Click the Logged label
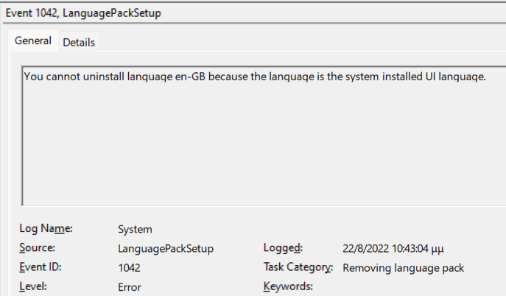Image resolution: width=506 pixels, height=296 pixels. 283,247
